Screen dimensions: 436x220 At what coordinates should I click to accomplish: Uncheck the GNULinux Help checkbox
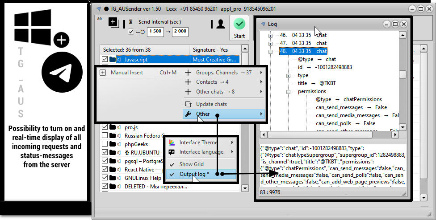[105, 178]
